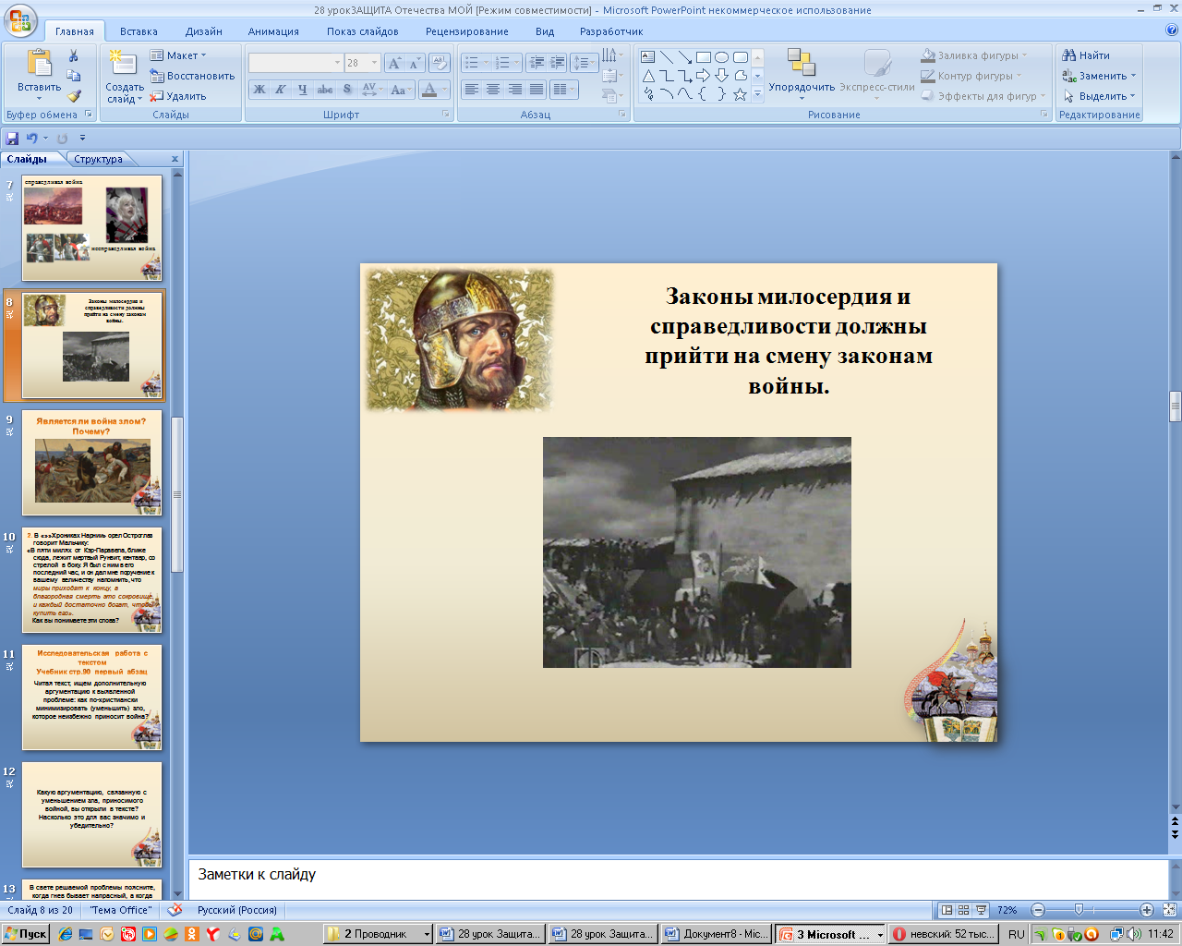Open the Выделить select dropdown
Viewport: 1182px width, 946px height.
pyautogui.click(x=1099, y=96)
